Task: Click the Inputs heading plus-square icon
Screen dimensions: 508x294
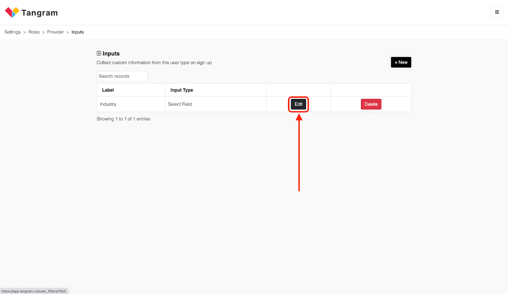Action: [x=99, y=53]
